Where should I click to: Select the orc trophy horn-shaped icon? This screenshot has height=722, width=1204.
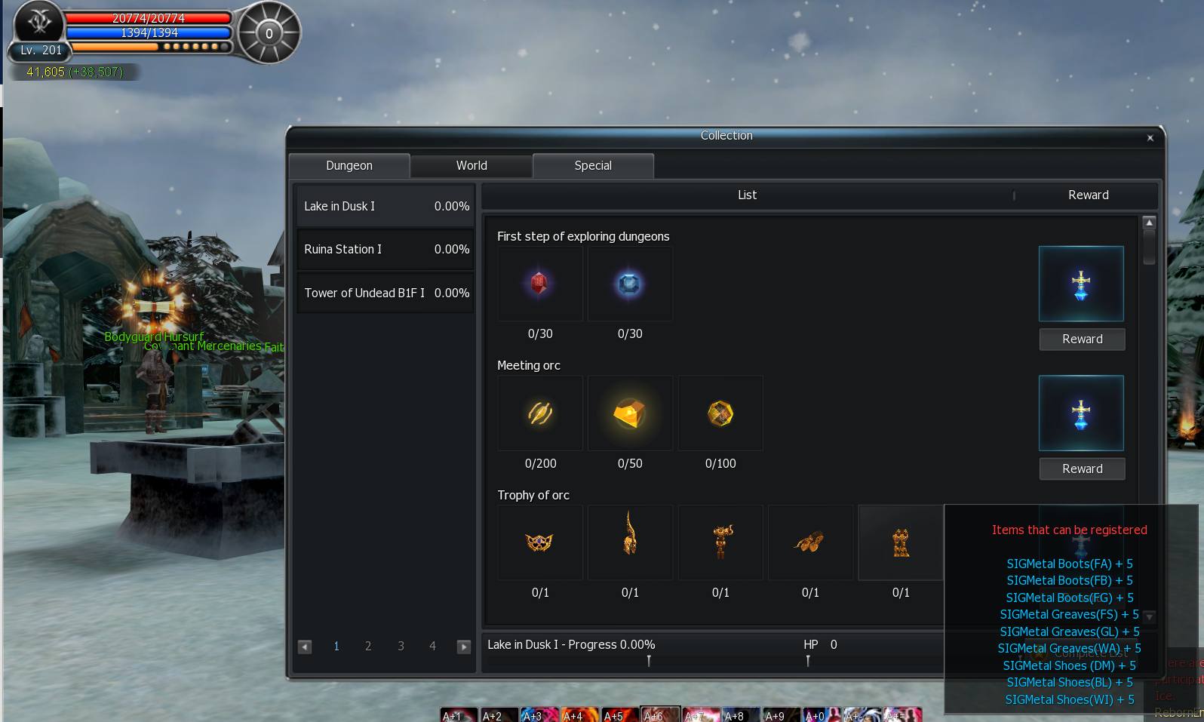point(630,542)
